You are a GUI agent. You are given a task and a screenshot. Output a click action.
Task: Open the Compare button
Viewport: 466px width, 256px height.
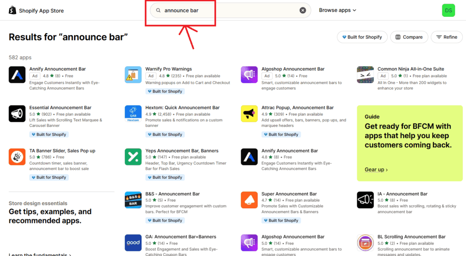click(409, 37)
